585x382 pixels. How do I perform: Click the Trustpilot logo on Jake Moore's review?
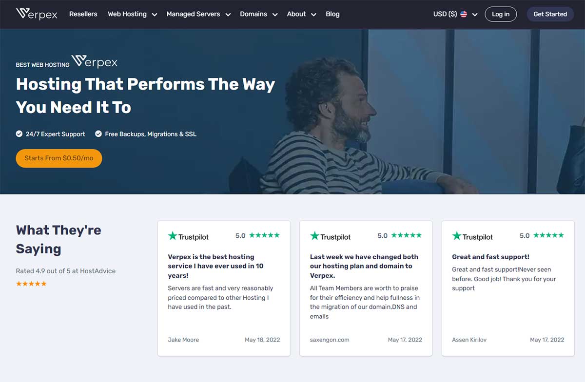(x=188, y=236)
